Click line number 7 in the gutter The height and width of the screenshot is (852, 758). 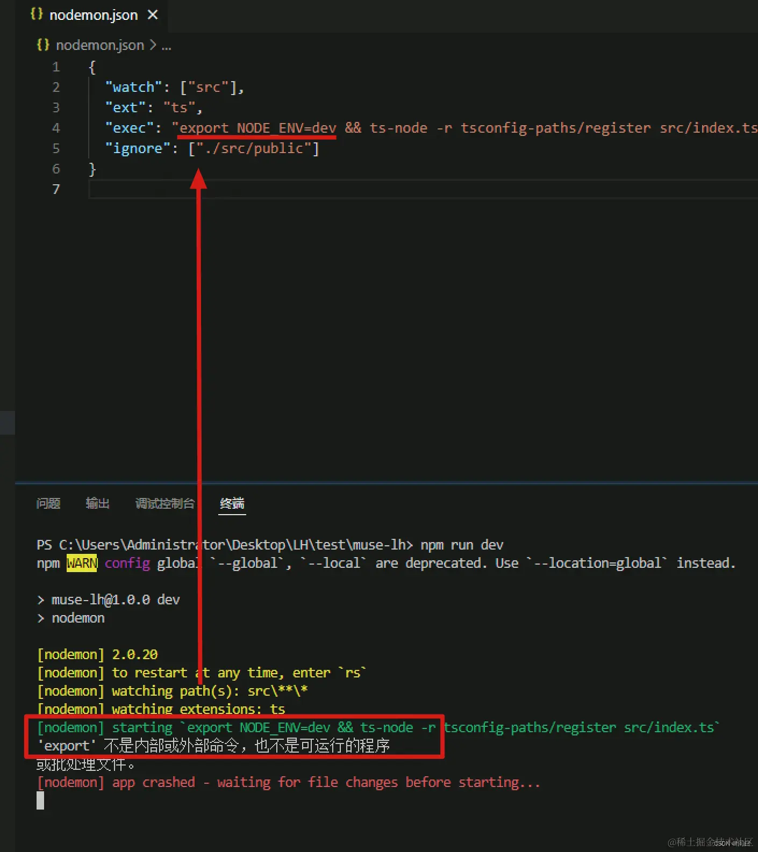pos(56,190)
